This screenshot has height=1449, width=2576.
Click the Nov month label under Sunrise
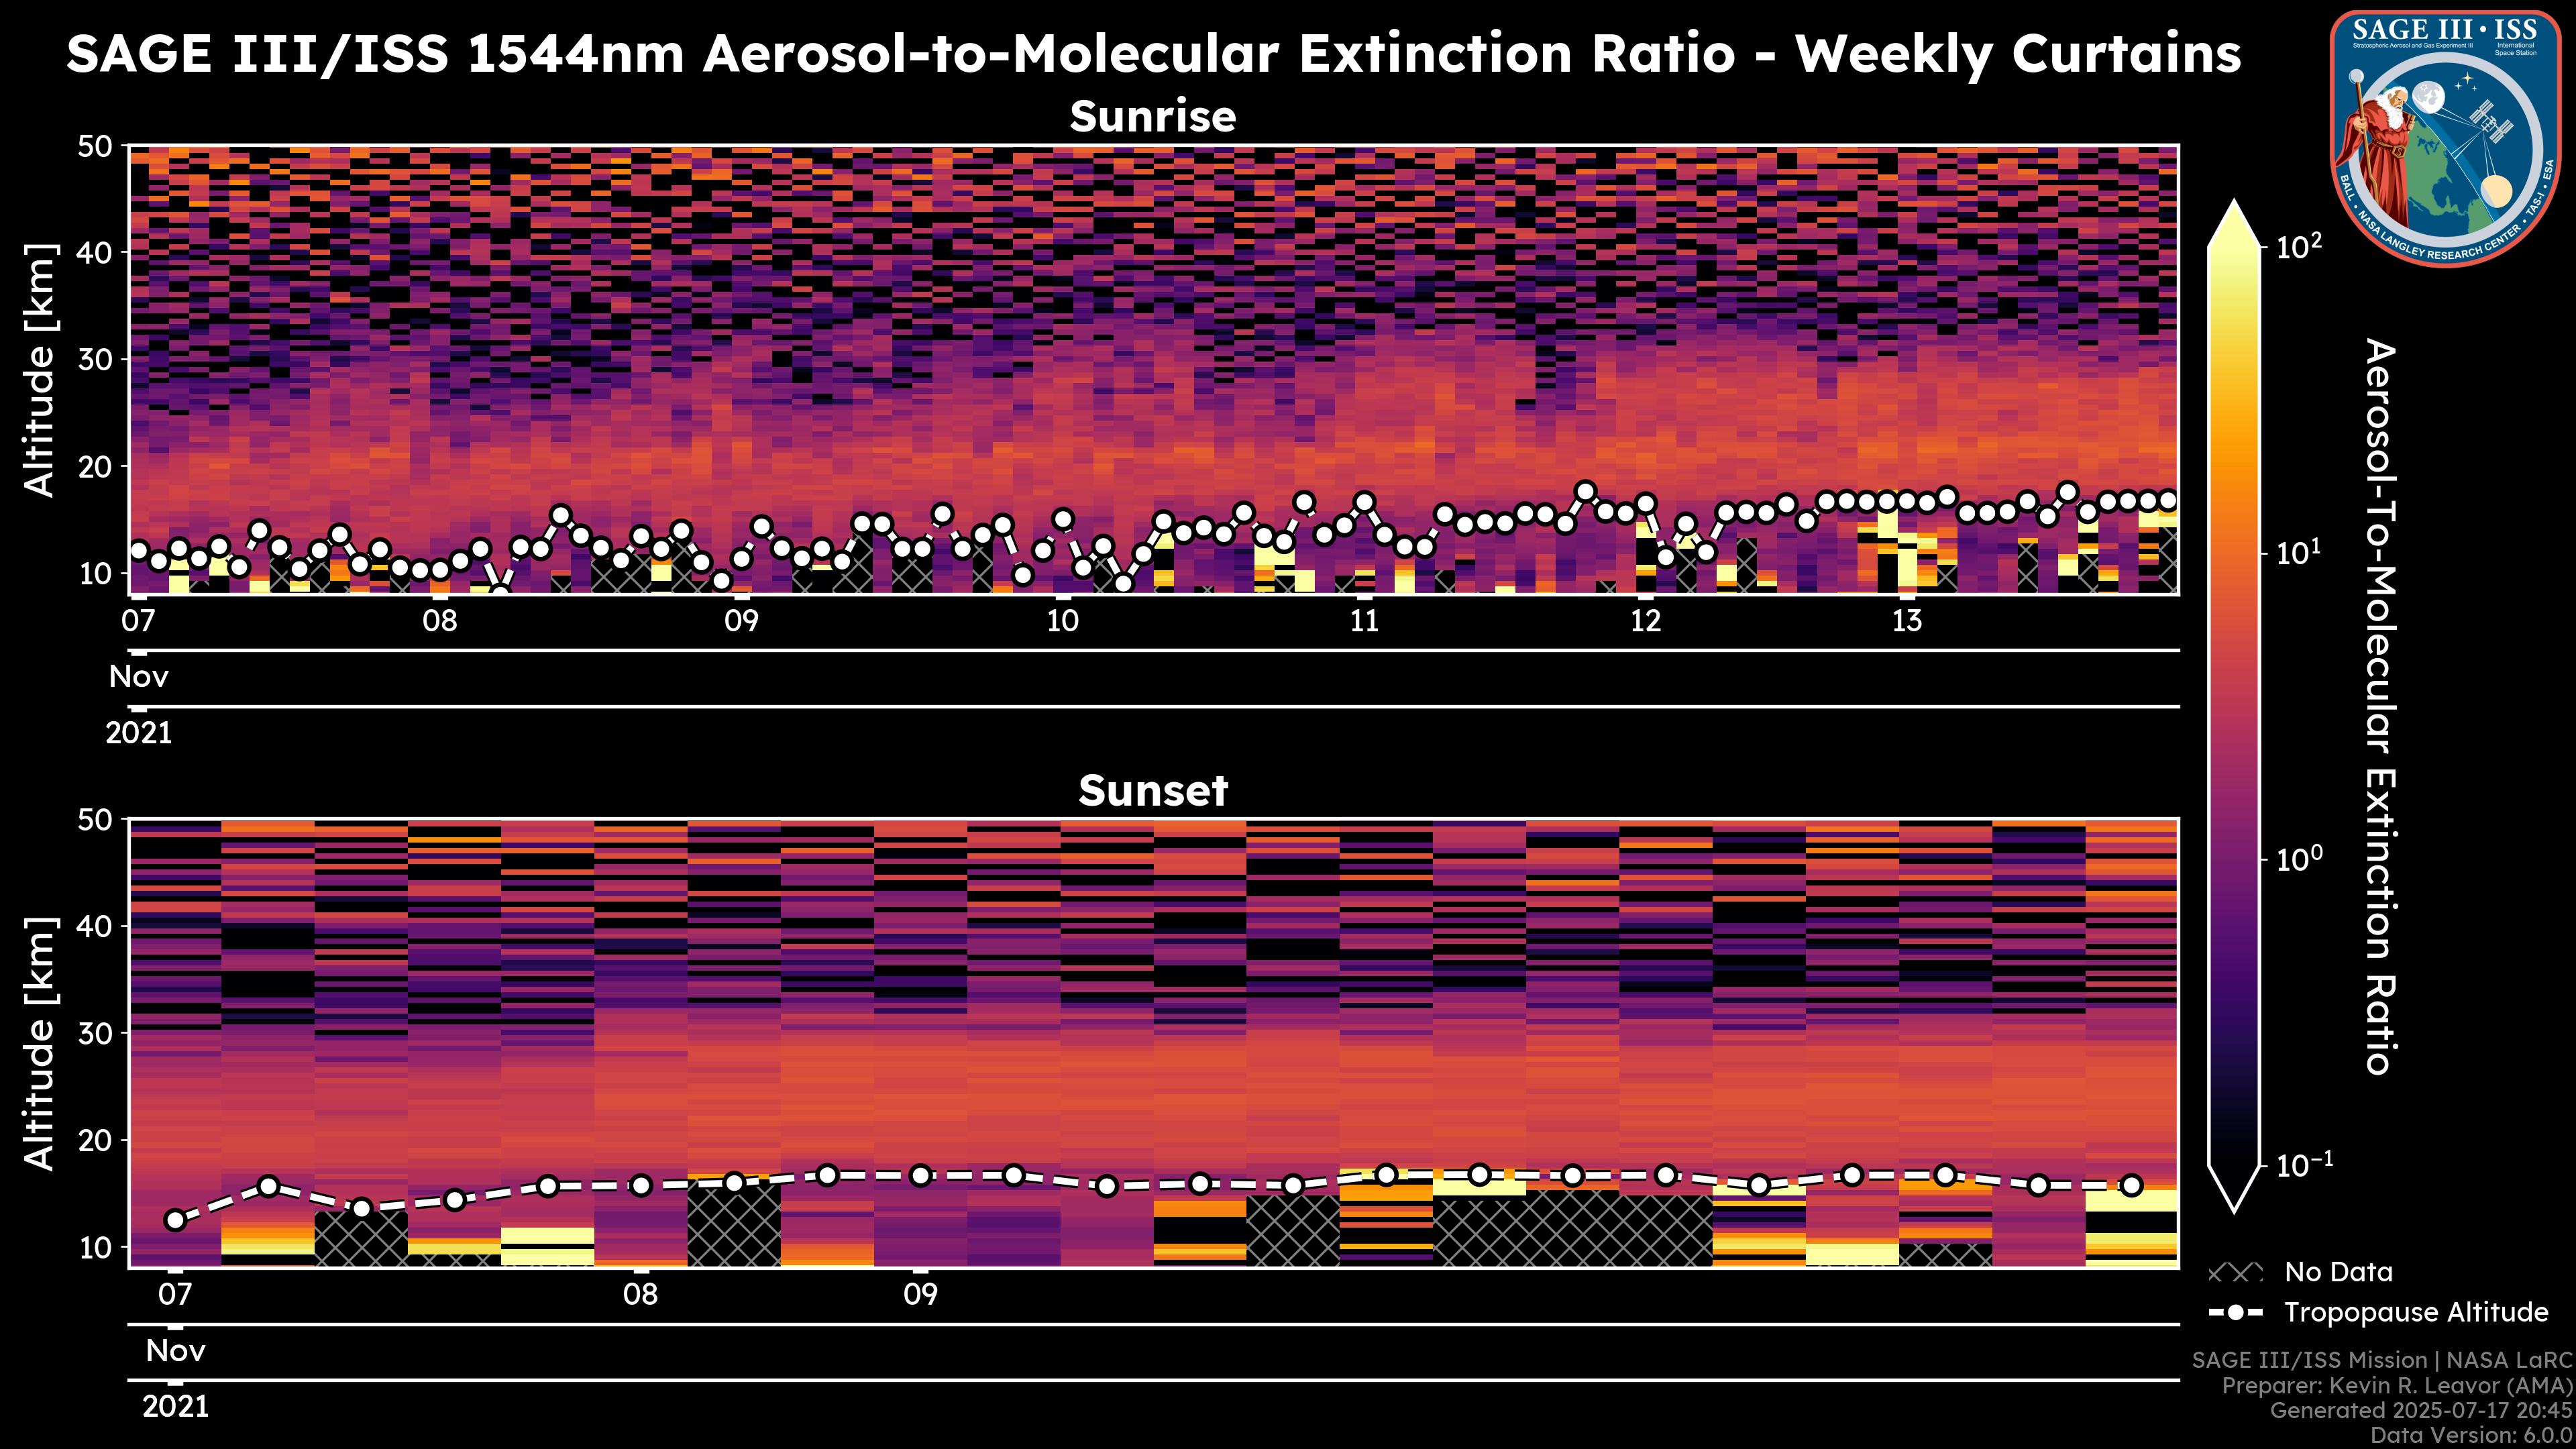coord(139,677)
